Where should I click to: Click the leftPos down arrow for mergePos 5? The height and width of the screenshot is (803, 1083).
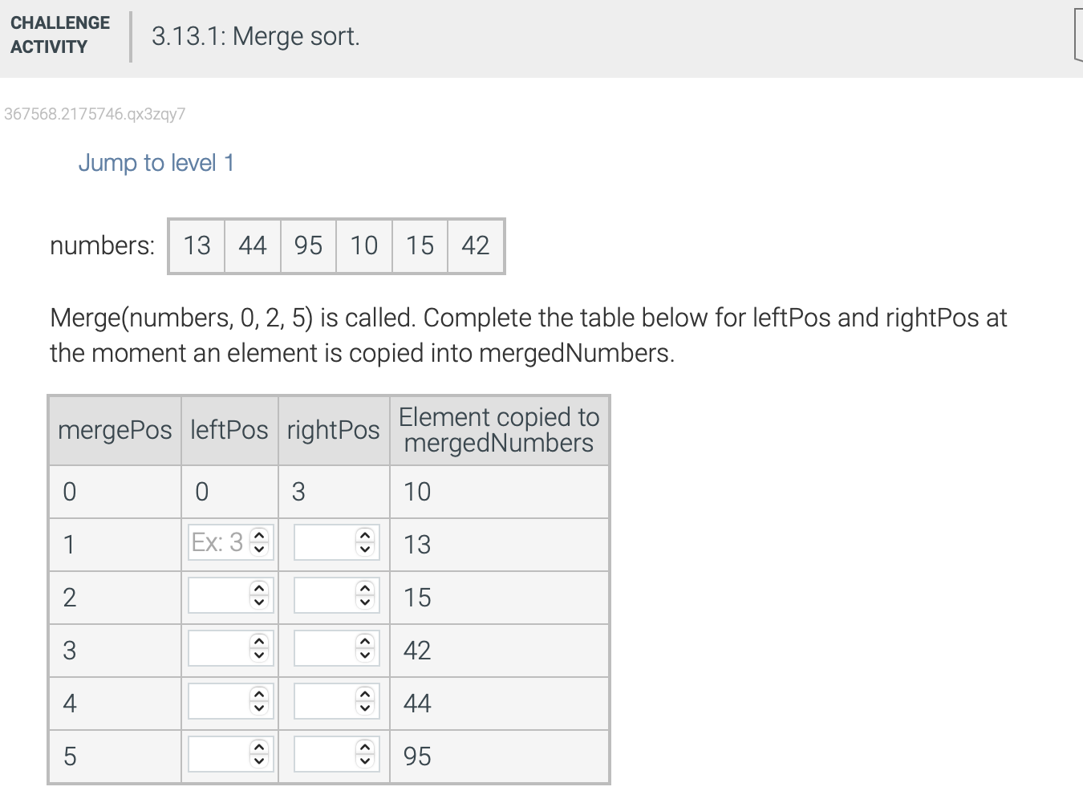pos(258,760)
